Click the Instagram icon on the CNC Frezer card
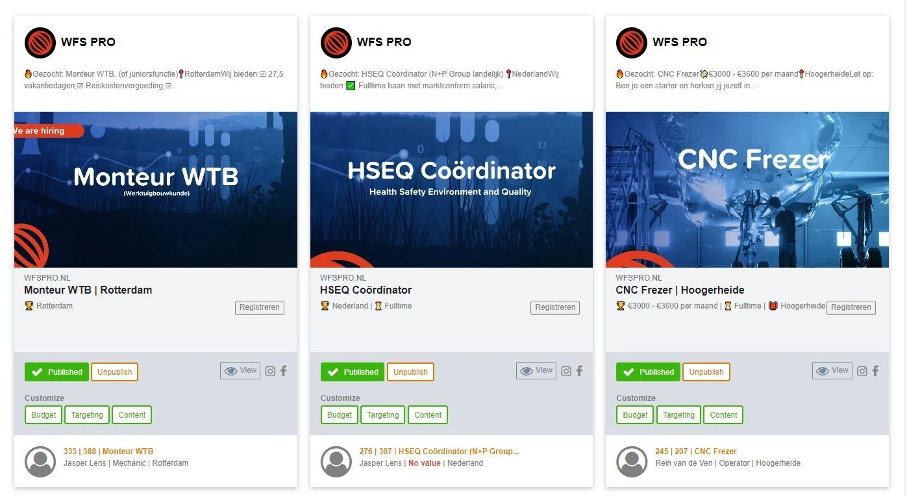This screenshot has height=495, width=907. 862,372
